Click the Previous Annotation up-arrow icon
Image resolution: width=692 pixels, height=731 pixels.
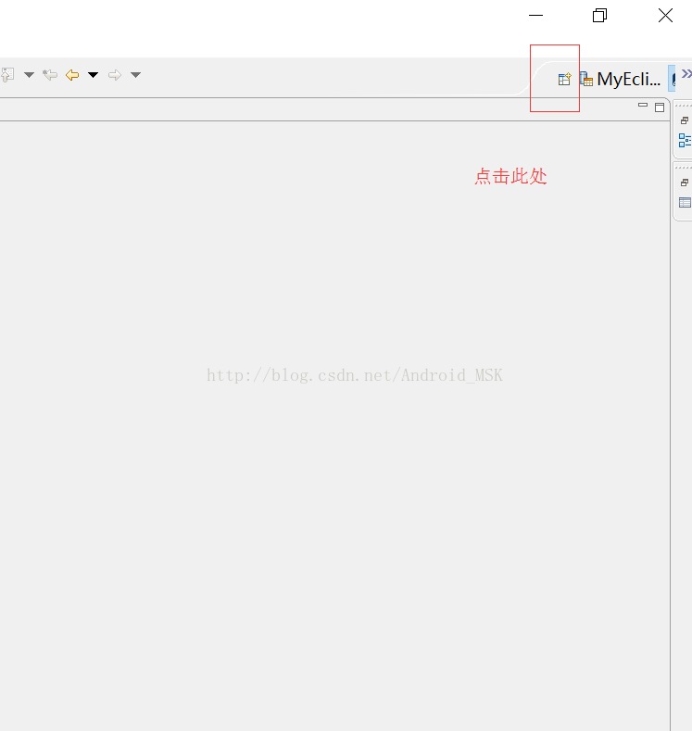8,75
